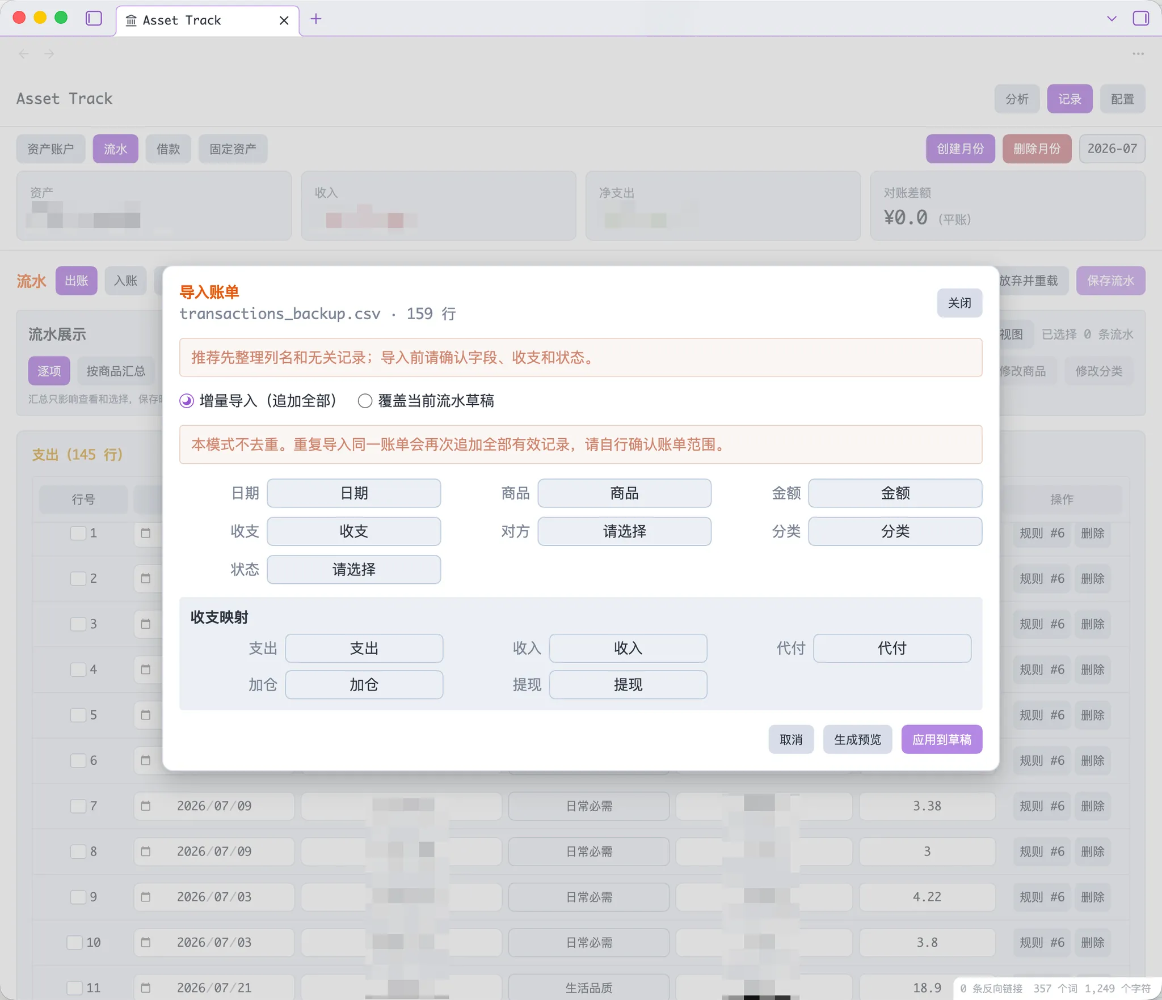Open the 对方 请选择 dropdown
The width and height of the screenshot is (1162, 1000).
624,531
